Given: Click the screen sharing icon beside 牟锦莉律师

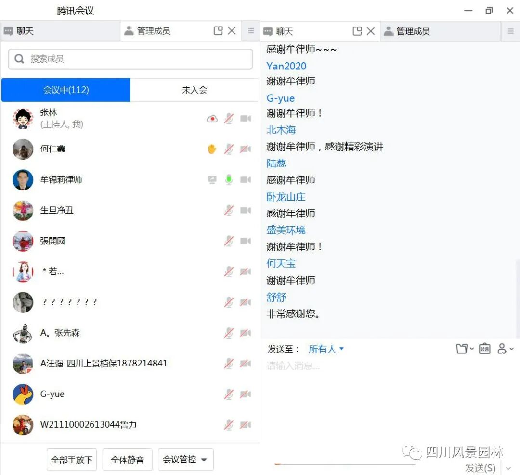Looking at the screenshot, I should click(x=211, y=179).
